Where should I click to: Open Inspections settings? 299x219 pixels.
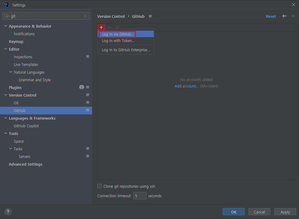tap(23, 57)
